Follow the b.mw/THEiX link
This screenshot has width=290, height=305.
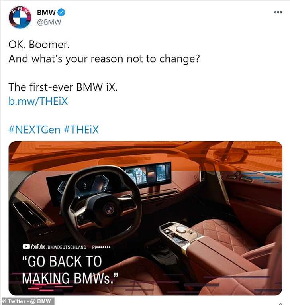click(x=38, y=101)
